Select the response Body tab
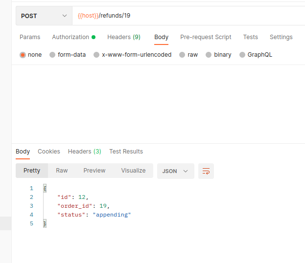This screenshot has width=305, height=263. 23,152
